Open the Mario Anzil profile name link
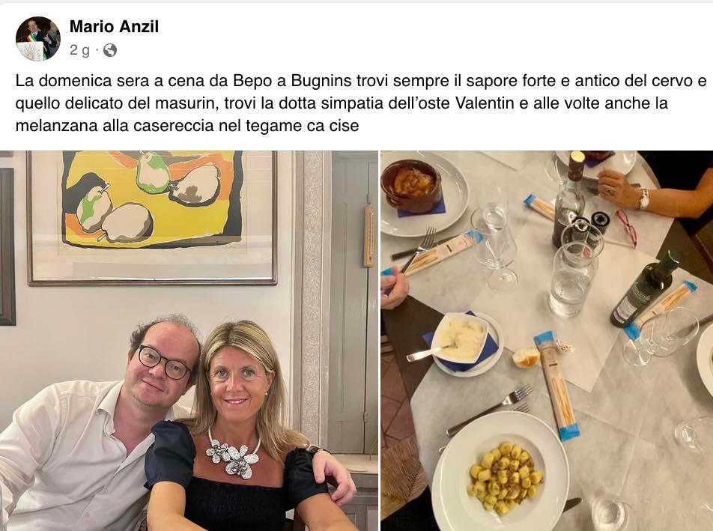The image size is (713, 531). (114, 26)
